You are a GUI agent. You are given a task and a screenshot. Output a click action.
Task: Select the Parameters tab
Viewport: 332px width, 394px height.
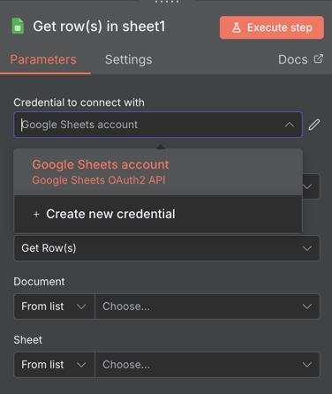43,59
